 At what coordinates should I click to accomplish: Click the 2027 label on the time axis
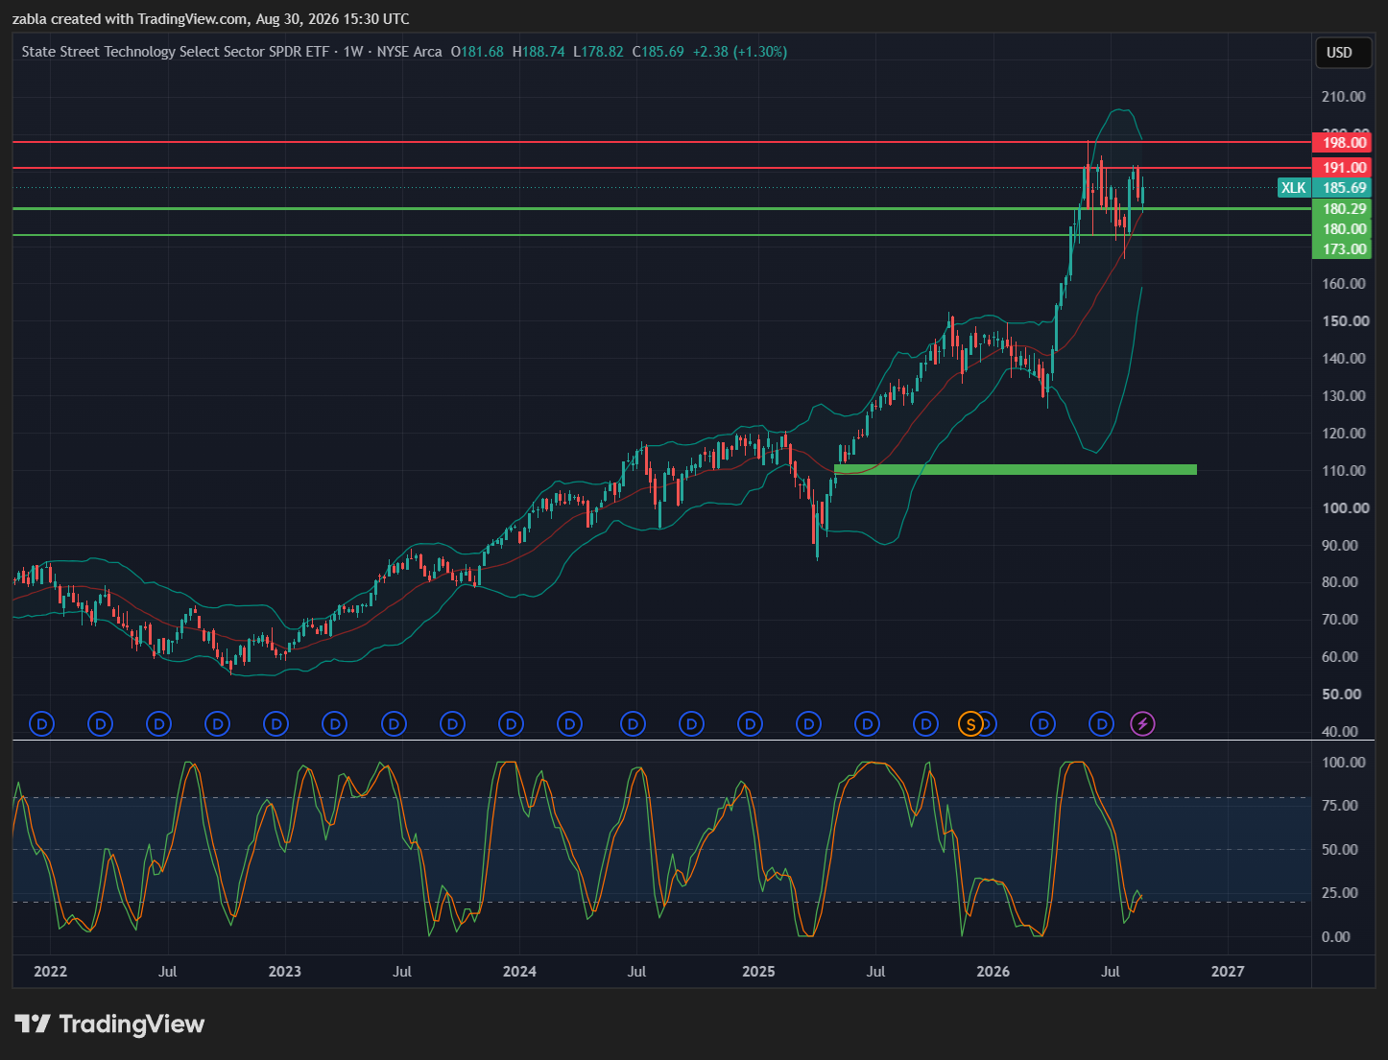pos(1228,972)
